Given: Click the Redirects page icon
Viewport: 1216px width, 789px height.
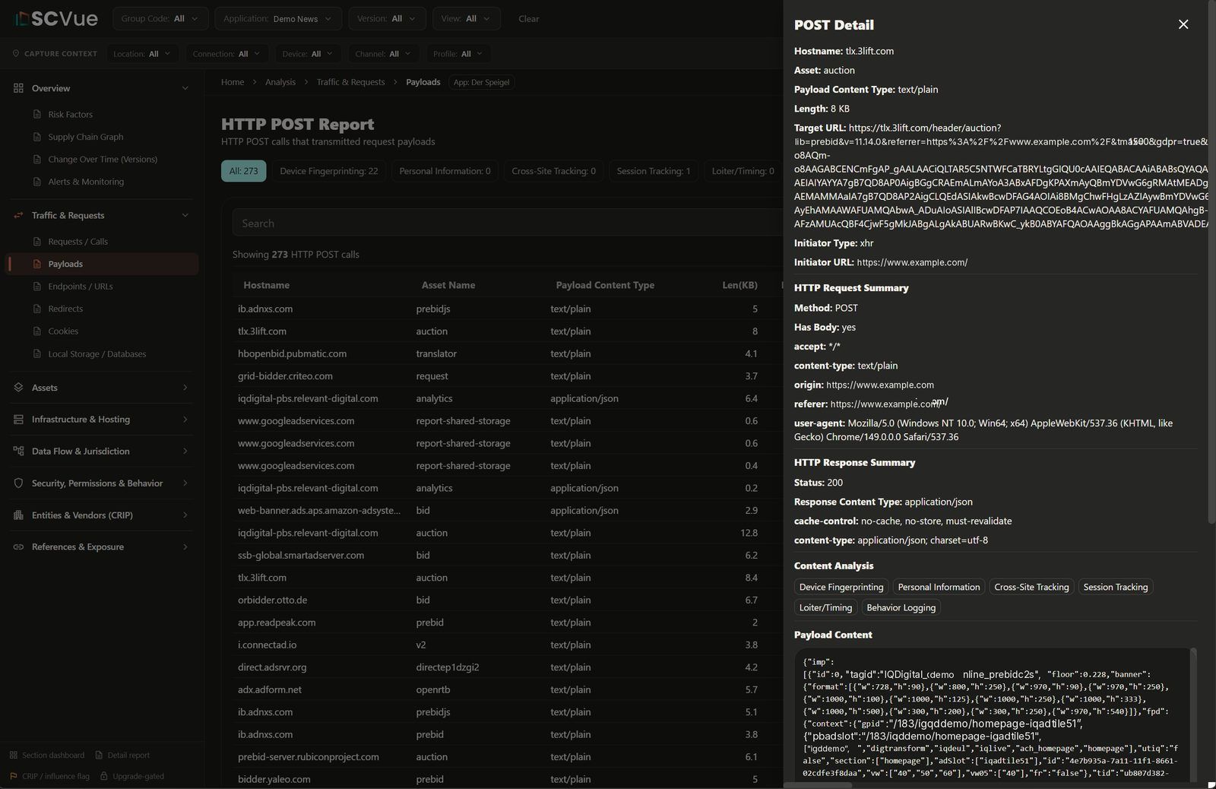Looking at the screenshot, I should click(37, 309).
